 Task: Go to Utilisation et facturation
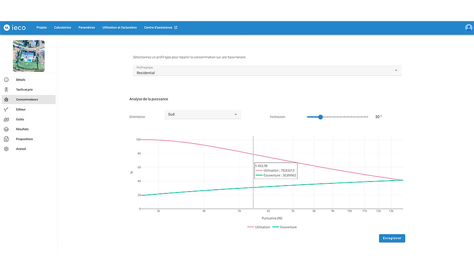(x=119, y=27)
